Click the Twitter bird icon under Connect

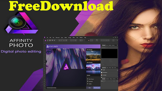88,84
